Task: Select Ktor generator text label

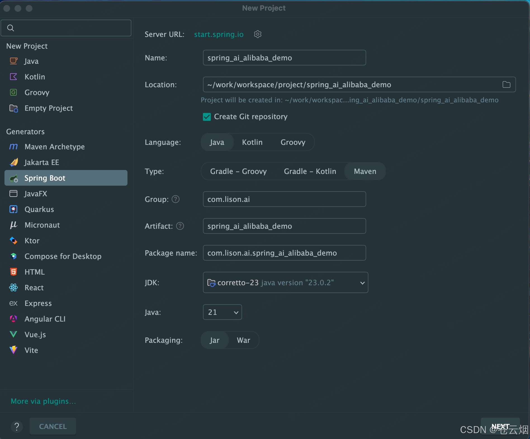Action: click(x=32, y=240)
